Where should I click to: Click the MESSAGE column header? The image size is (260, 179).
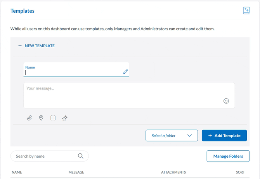[x=76, y=172]
